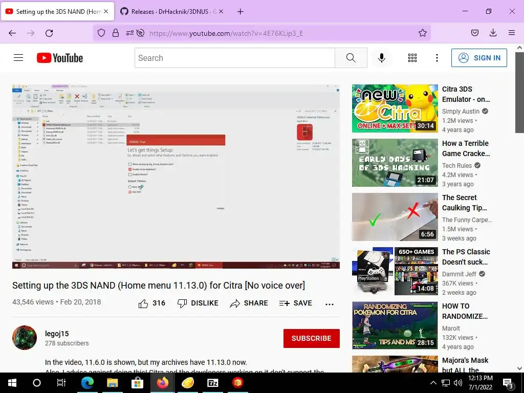Close the Setting up the 3DS NAND tab
This screenshot has width=524, height=393.
(106, 11)
